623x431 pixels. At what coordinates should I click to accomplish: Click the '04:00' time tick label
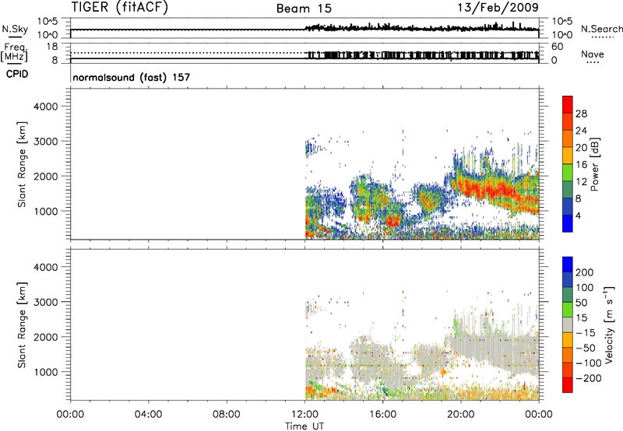tap(148, 415)
